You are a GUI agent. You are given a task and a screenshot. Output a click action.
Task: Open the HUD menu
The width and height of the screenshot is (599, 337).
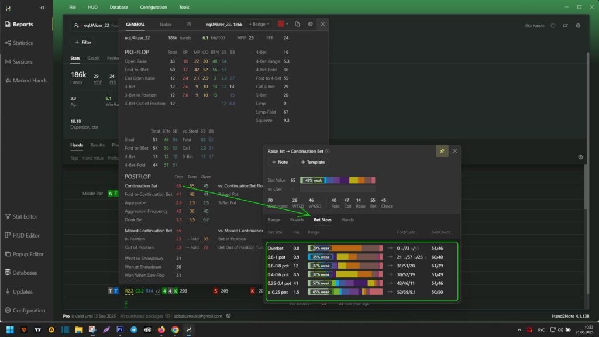click(92, 7)
